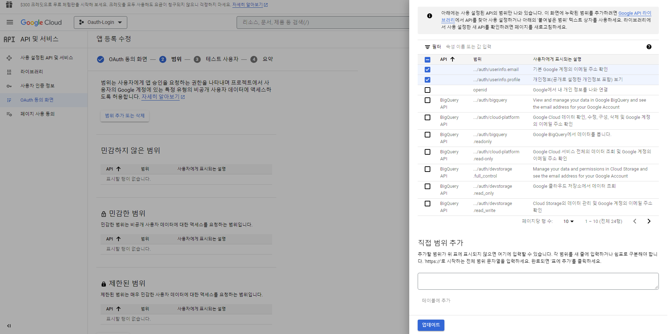This screenshot has height=334, width=668.
Task: Check the auth/cloud-platform.read-only scope
Action: [428, 152]
